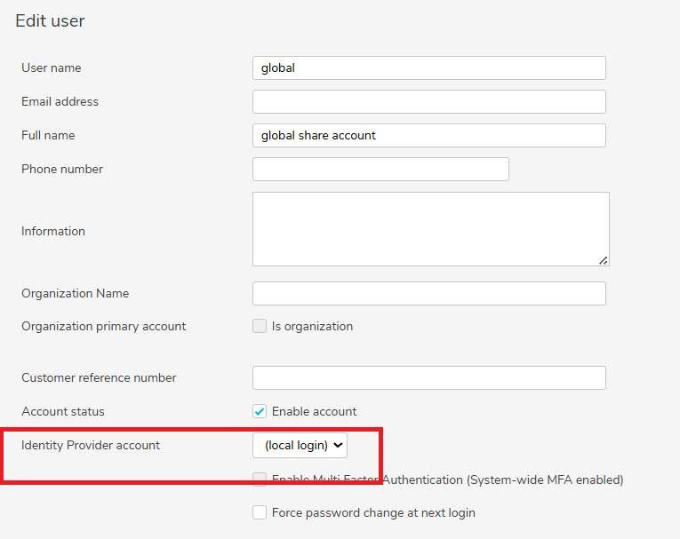Image resolution: width=680 pixels, height=539 pixels.
Task: Focus the Organization Name field
Action: coord(428,294)
